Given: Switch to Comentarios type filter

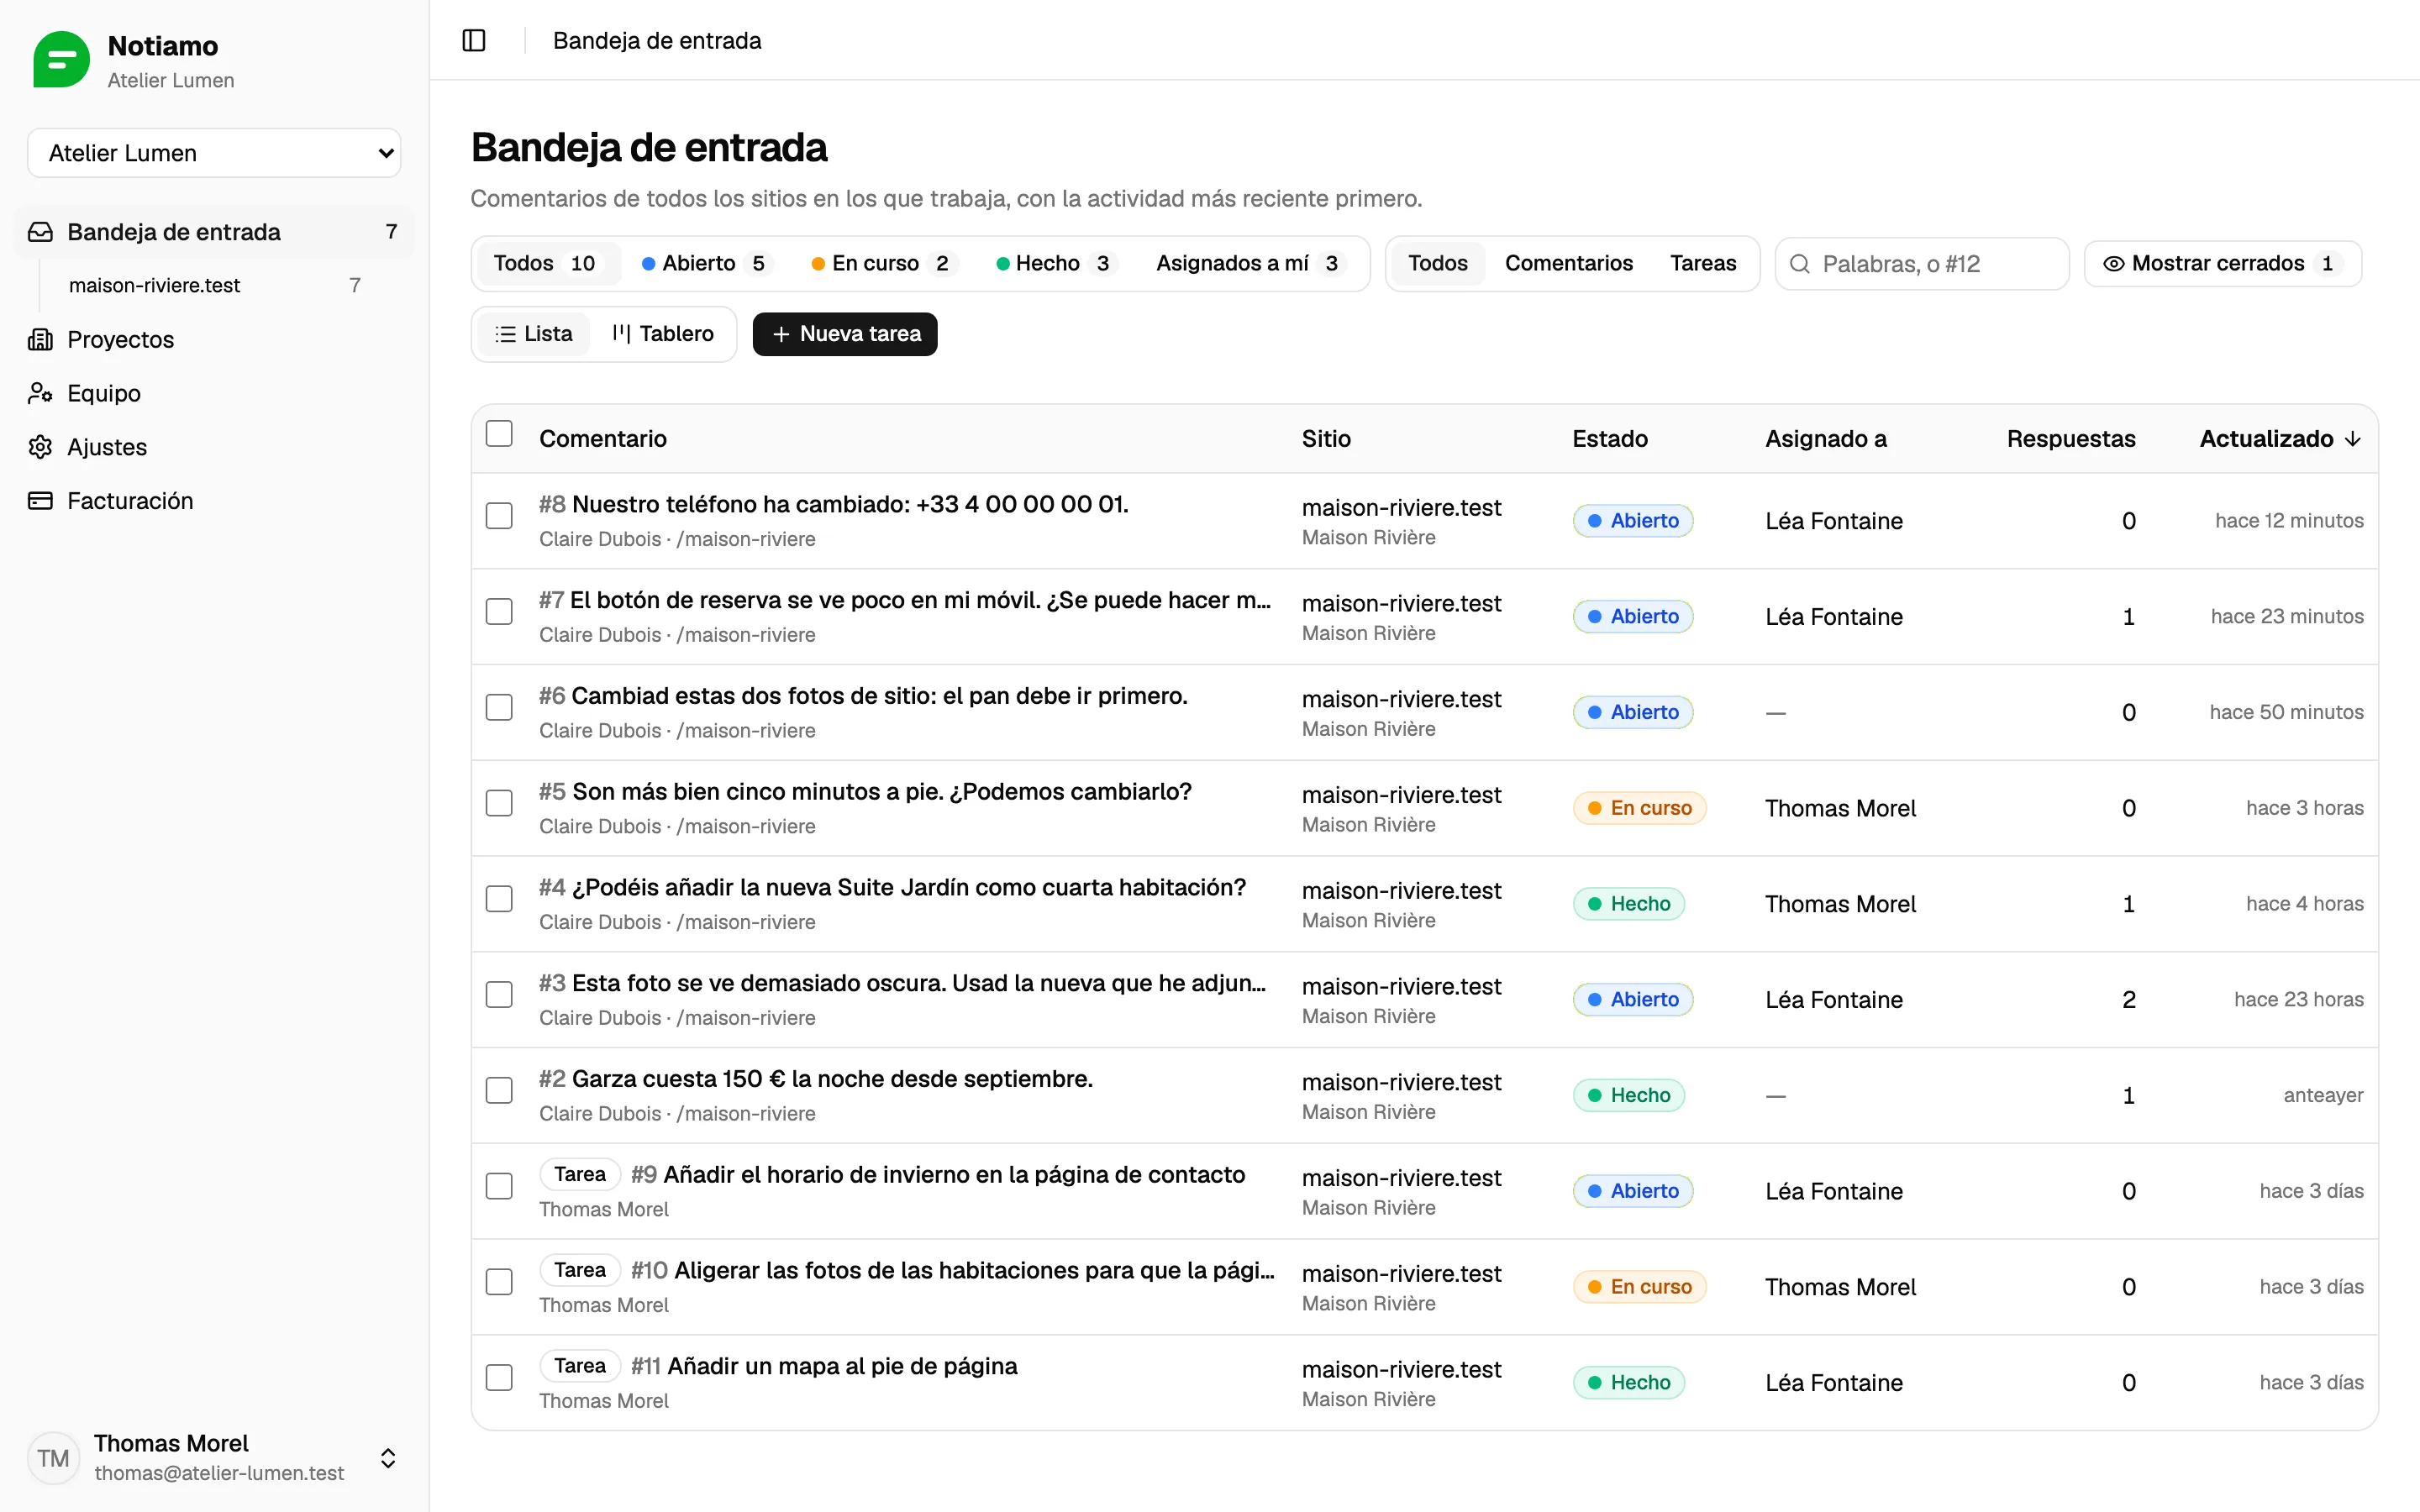Looking at the screenshot, I should click(x=1568, y=264).
